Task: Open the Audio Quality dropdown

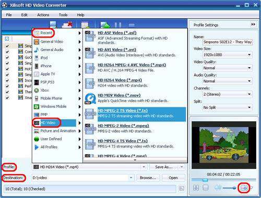Action: click(250, 81)
